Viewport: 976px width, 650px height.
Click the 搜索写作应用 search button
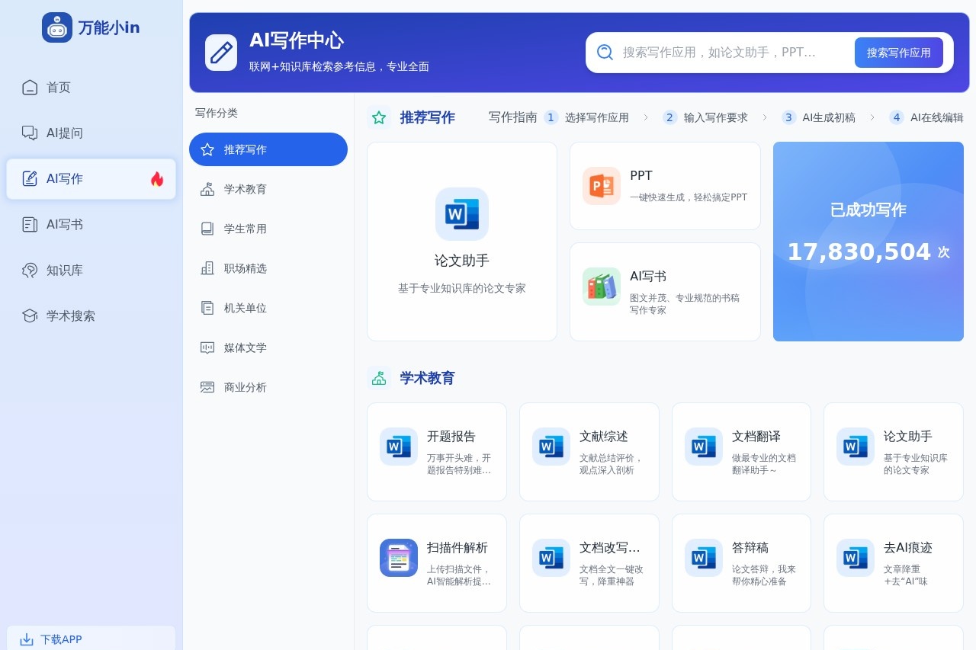pos(899,52)
